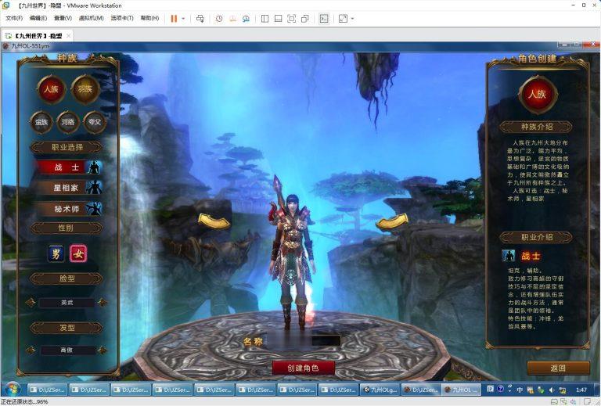Viewport: 601px width, 406px height.
Task: Click the guest taskbar clock 1:47
Action: coord(581,390)
